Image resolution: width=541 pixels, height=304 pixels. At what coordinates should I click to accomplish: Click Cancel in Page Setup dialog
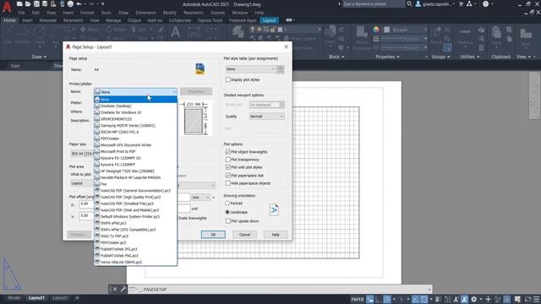point(244,235)
